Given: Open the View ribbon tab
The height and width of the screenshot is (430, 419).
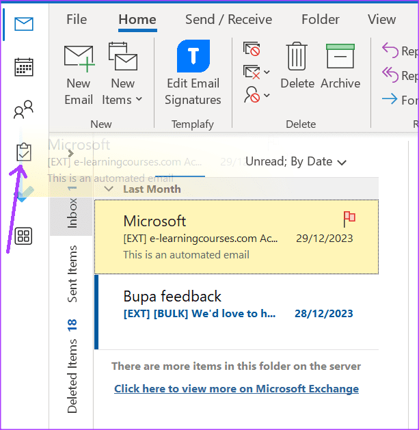Looking at the screenshot, I should [381, 19].
